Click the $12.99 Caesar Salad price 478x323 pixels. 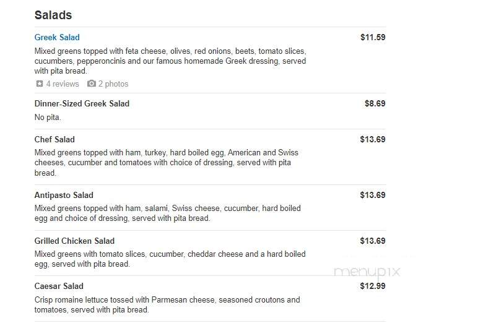pyautogui.click(x=373, y=286)
